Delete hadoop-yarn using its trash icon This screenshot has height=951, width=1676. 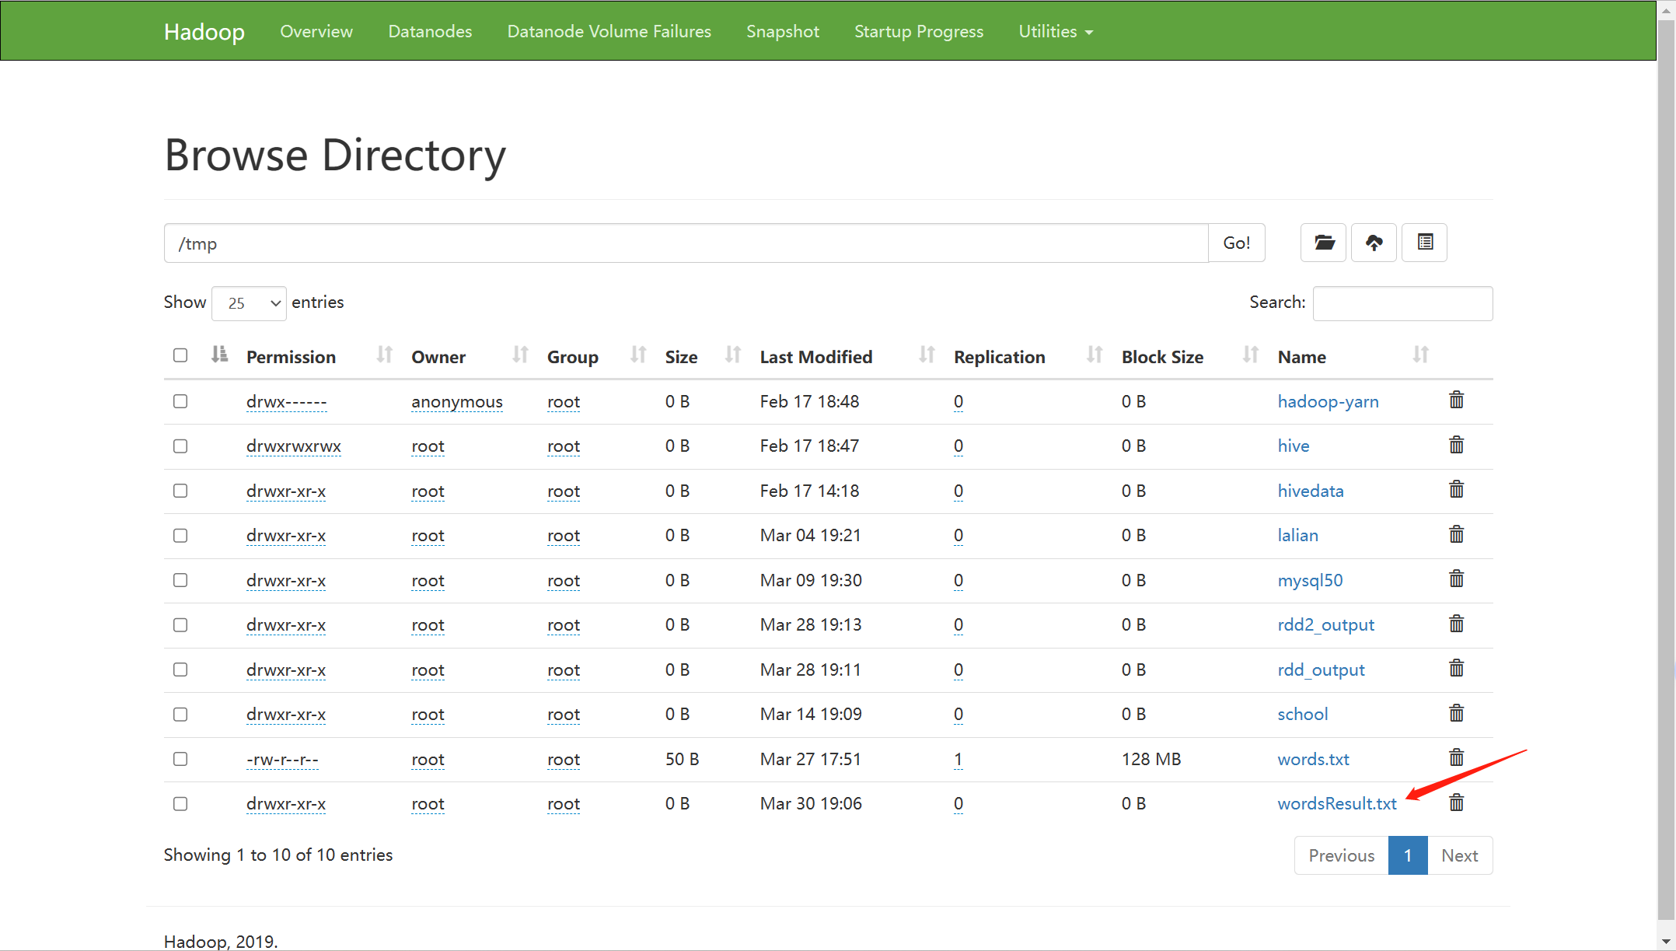(1456, 400)
